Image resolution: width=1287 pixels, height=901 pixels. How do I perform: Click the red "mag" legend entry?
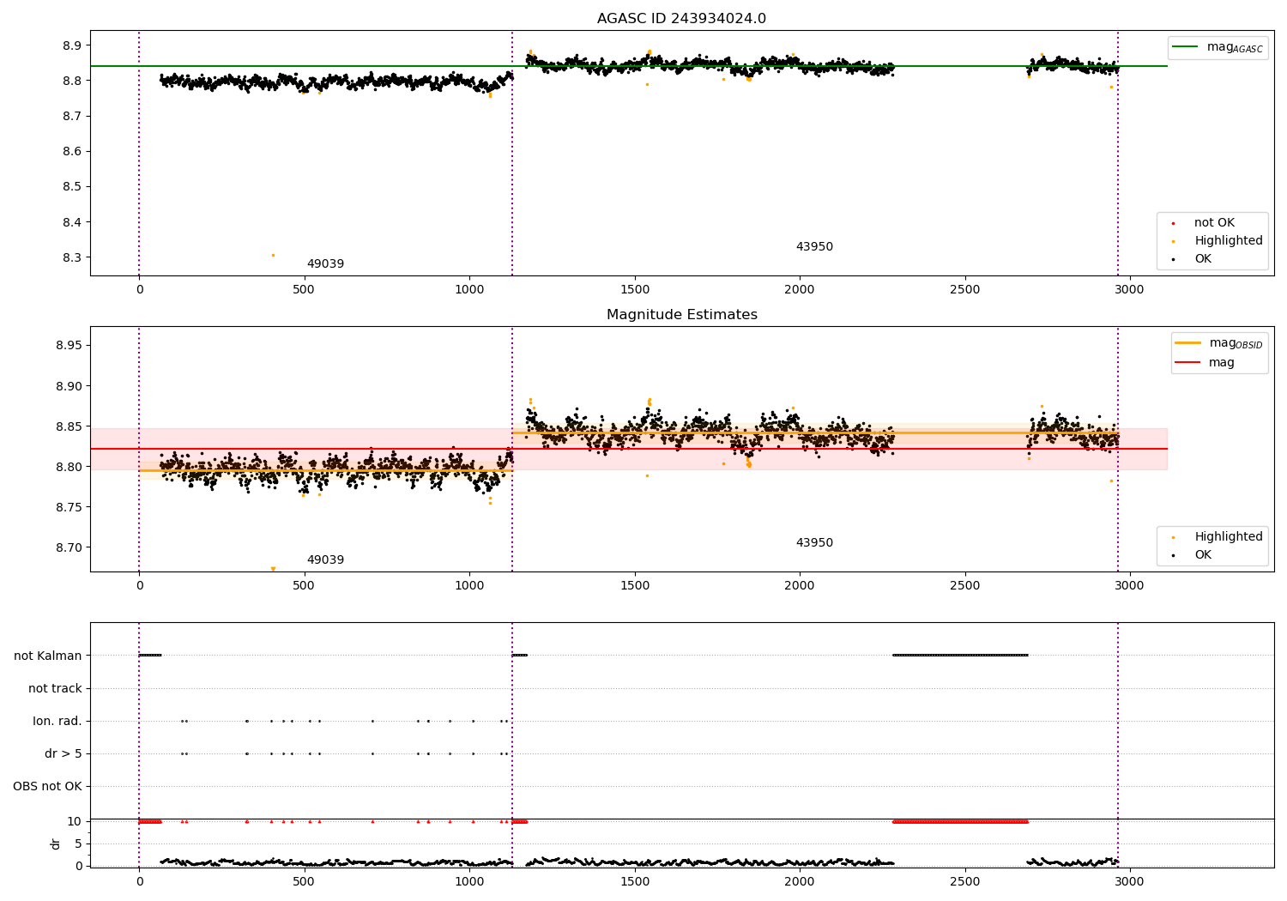pyautogui.click(x=1205, y=363)
